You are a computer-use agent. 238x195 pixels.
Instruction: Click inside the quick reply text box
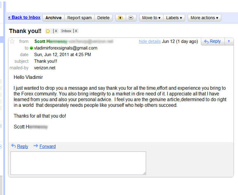click(78, 163)
